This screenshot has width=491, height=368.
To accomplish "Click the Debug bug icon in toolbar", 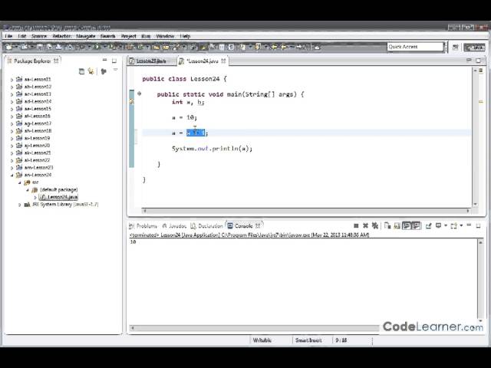I will point(82,47).
